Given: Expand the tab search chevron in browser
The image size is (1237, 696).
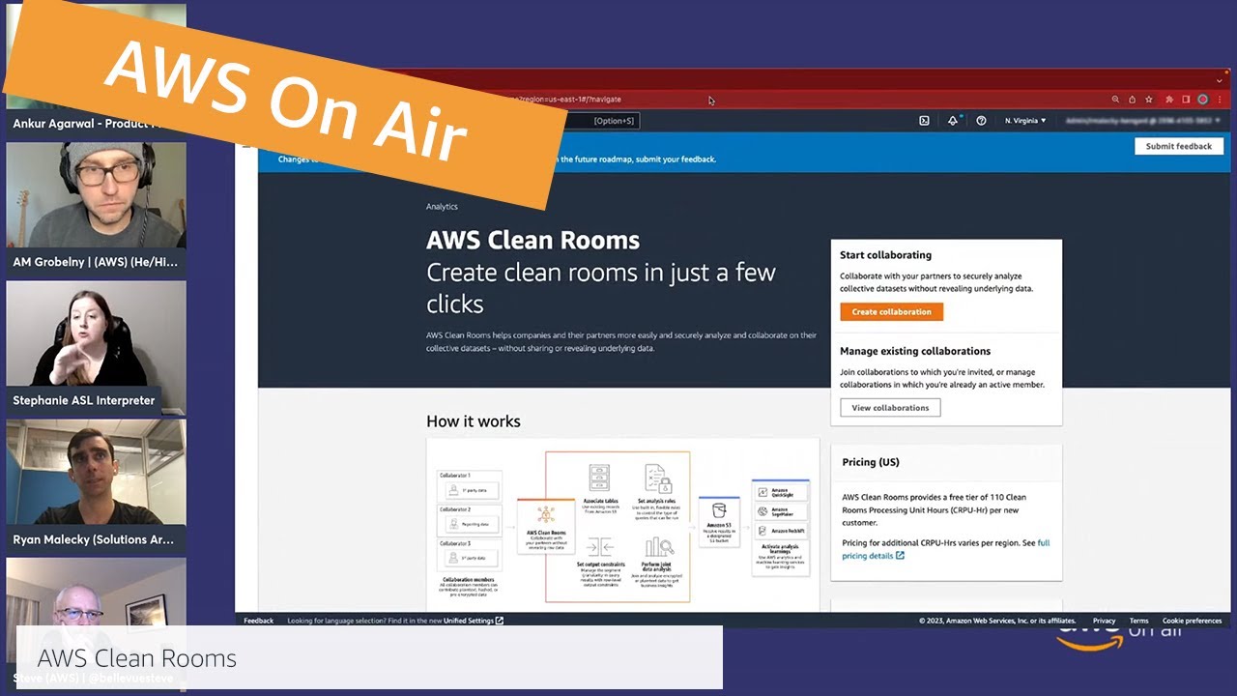Looking at the screenshot, I should tap(1219, 81).
